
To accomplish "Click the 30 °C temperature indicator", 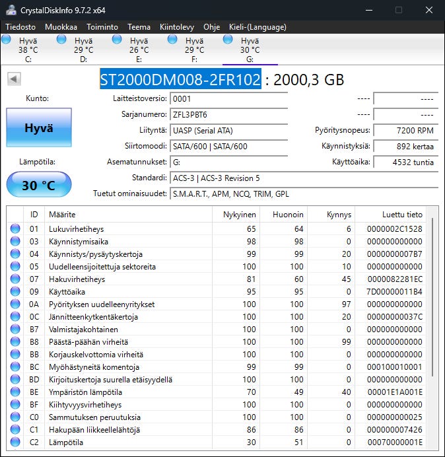I will click(x=38, y=185).
